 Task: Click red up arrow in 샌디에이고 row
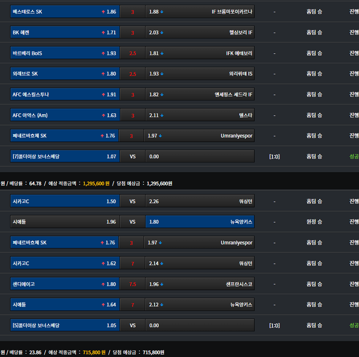pos(103,284)
